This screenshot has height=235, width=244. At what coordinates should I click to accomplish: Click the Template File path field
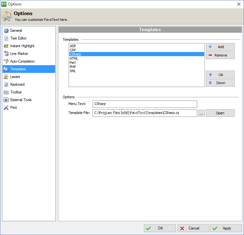tap(145, 113)
